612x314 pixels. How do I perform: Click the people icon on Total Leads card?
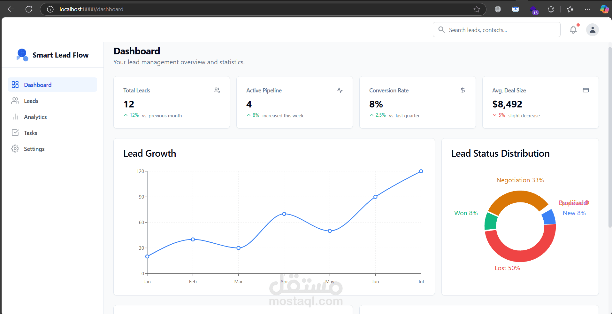tap(217, 90)
